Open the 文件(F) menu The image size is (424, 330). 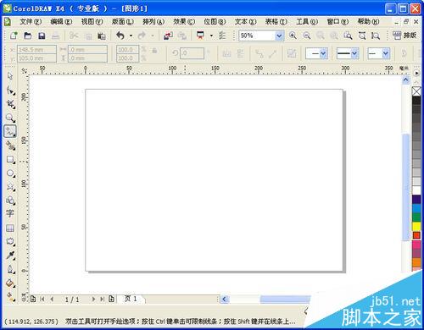(x=31, y=21)
